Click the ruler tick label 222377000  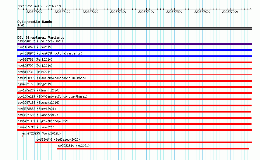(x=34, y=12)
